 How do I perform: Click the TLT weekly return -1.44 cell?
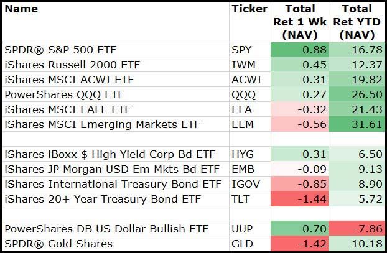pos(301,199)
